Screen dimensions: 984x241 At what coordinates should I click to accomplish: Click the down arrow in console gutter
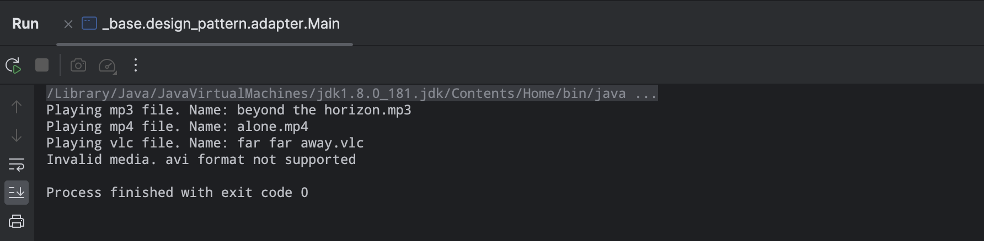(17, 135)
